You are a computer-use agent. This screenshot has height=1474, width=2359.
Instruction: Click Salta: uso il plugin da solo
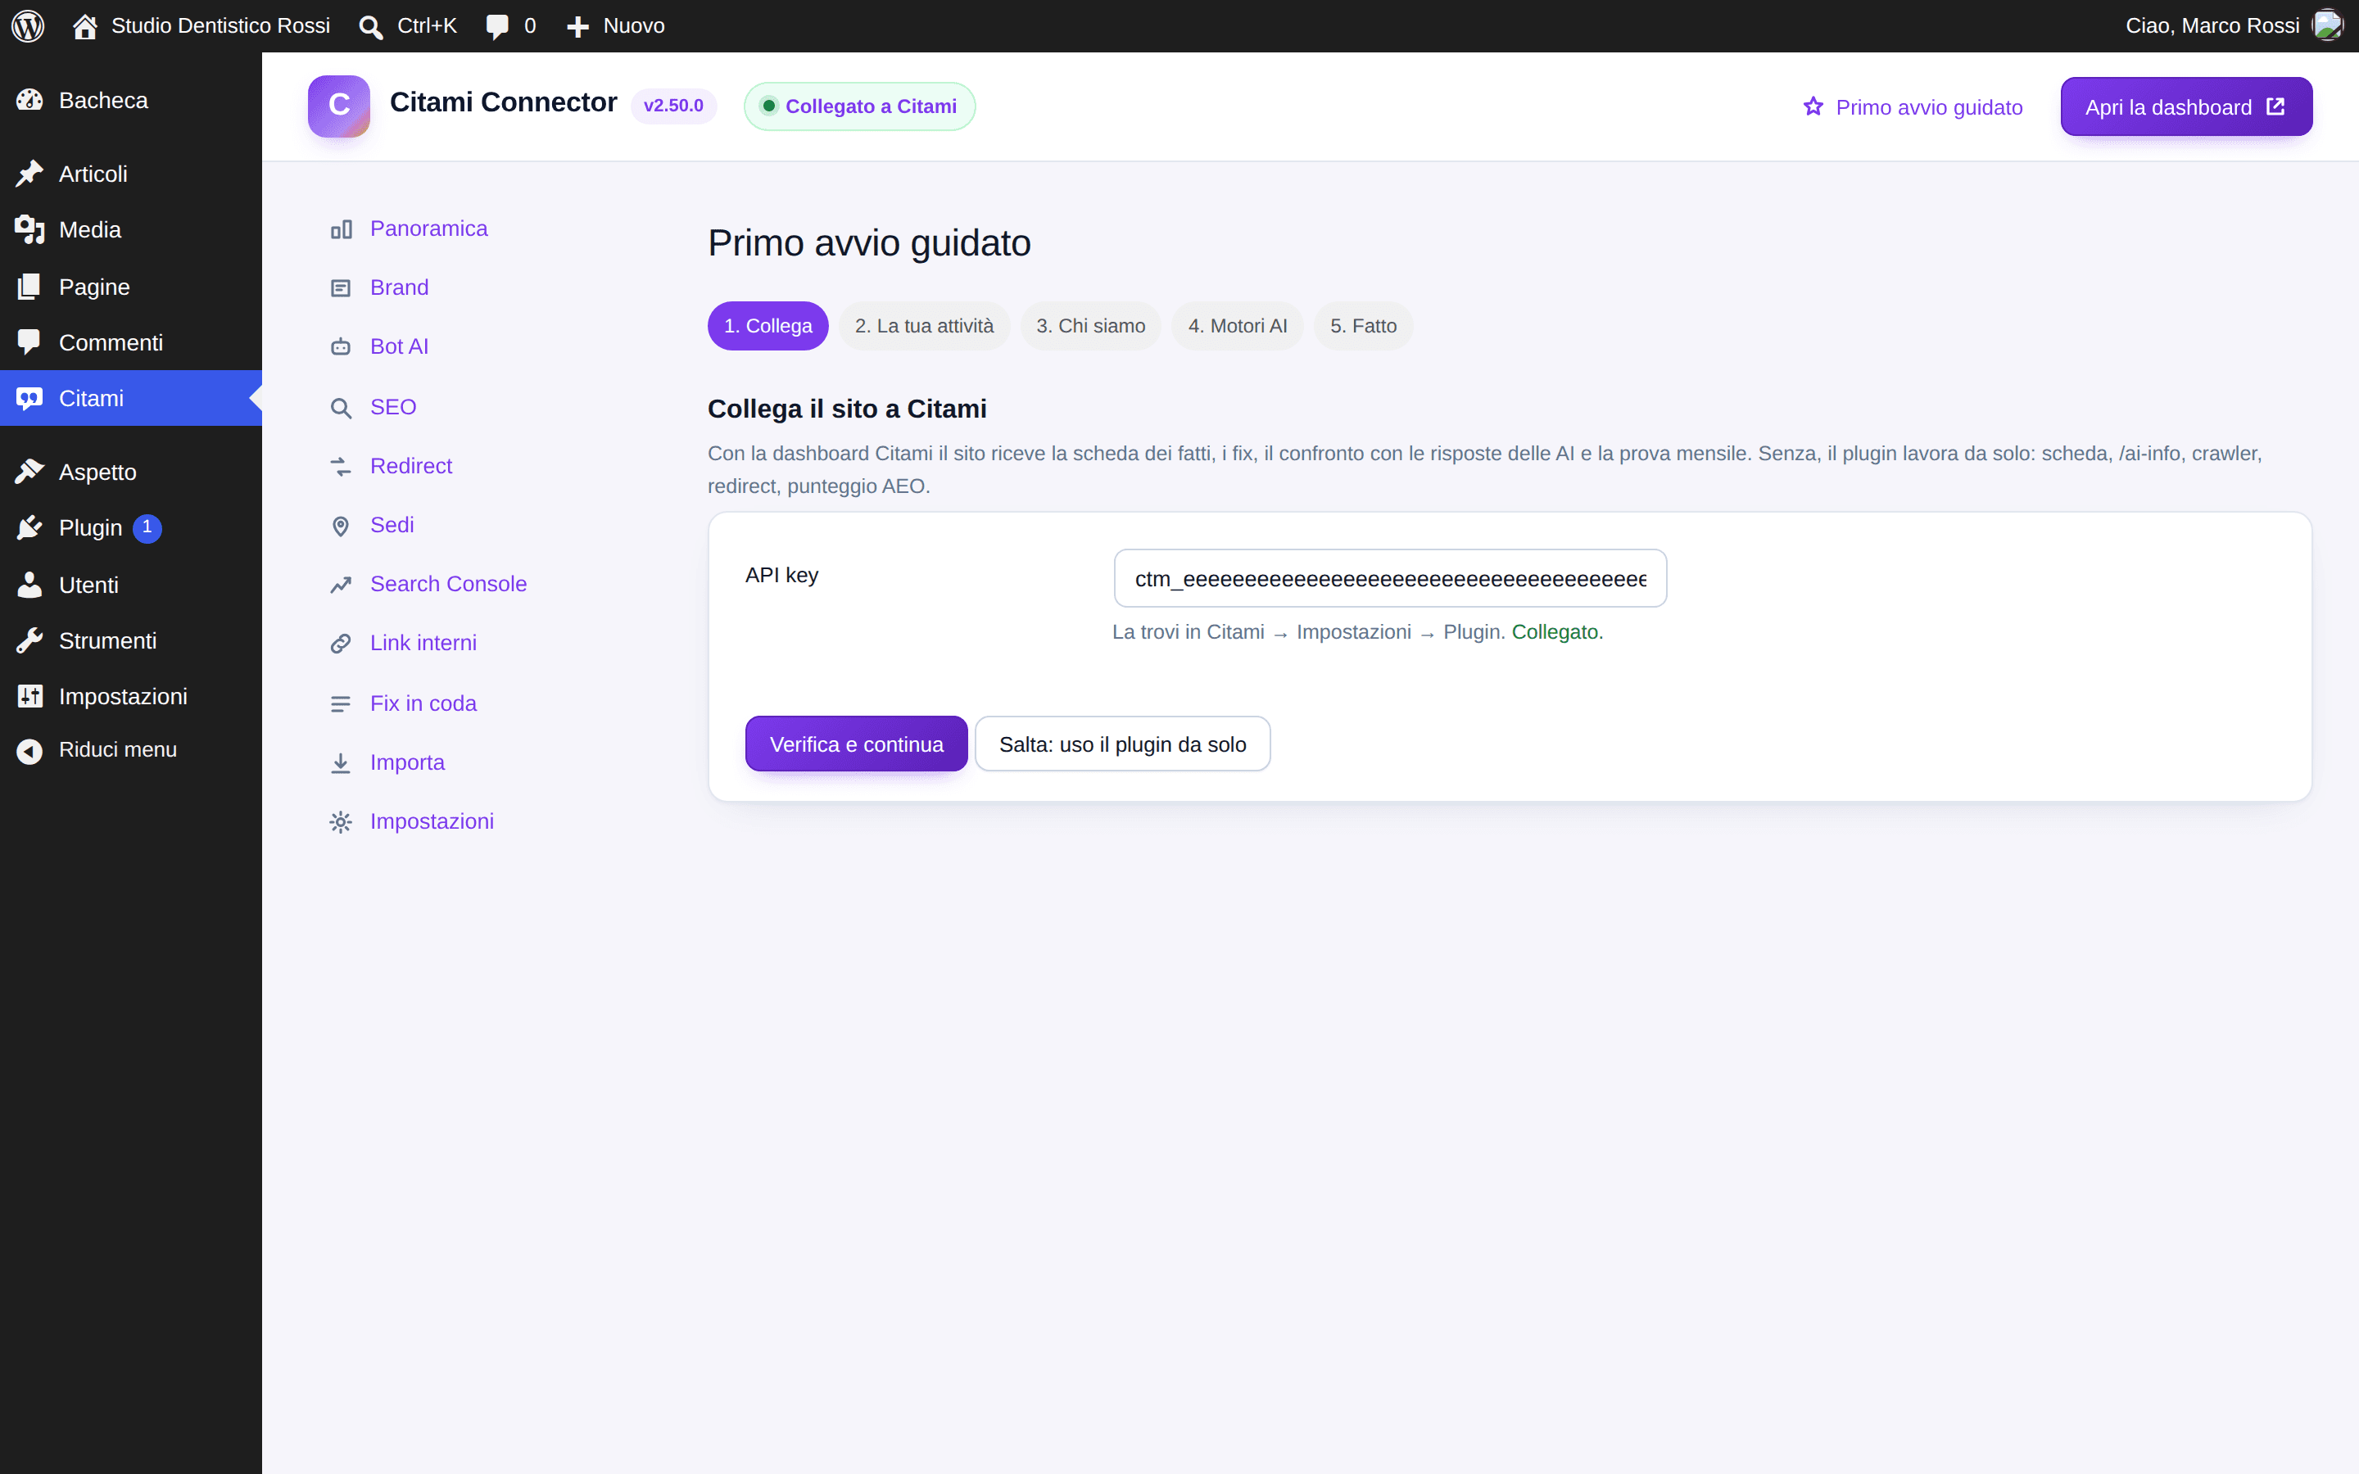coord(1122,744)
